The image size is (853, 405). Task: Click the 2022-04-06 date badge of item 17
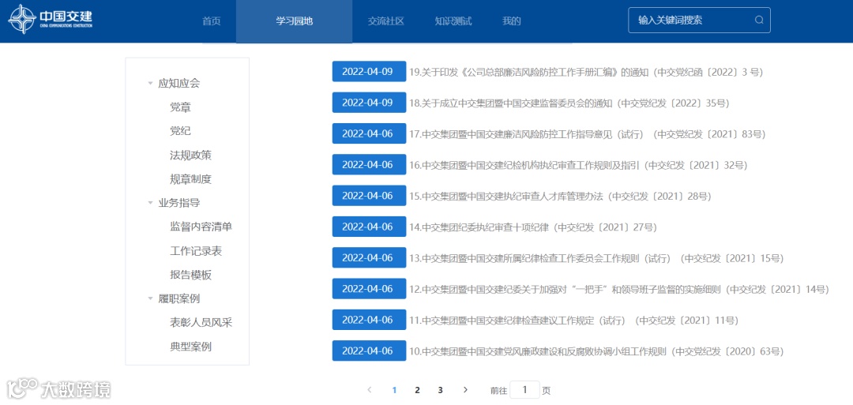[369, 133]
